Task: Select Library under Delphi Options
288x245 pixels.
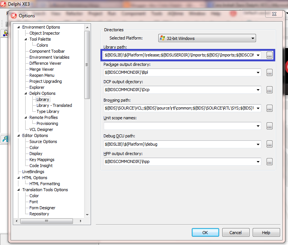Action: (x=43, y=99)
